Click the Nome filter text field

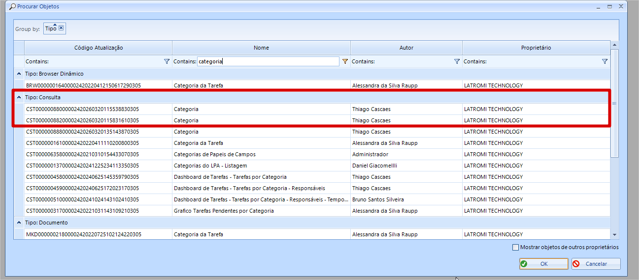268,61
